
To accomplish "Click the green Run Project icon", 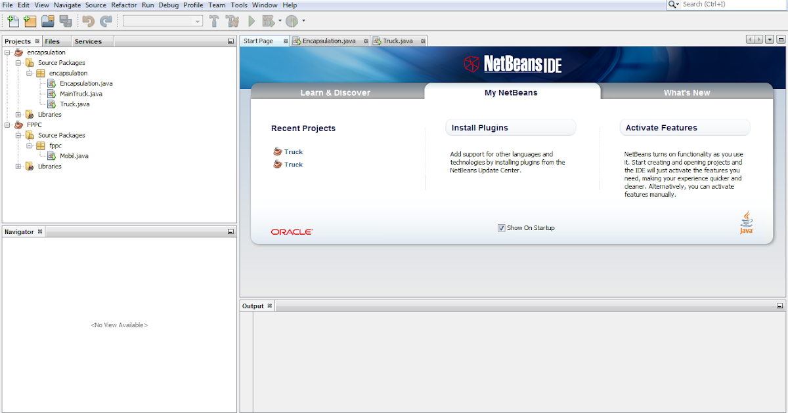I will (252, 21).
